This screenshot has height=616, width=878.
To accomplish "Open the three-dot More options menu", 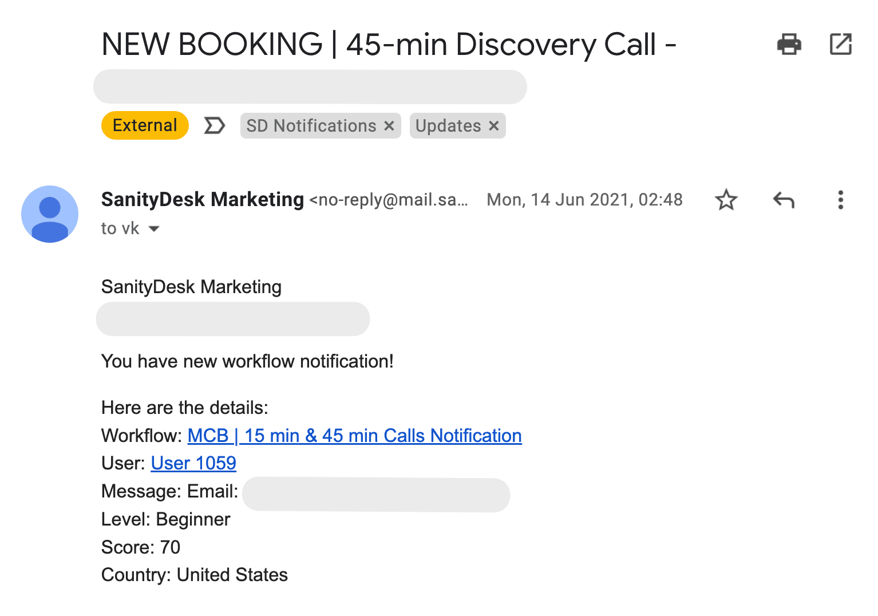I will pos(840,200).
